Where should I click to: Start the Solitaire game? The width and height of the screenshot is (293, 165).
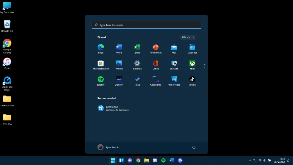[174, 65]
